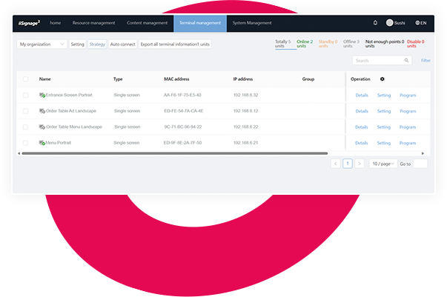This screenshot has width=447, height=297.
Task: Click the search magnifier icon
Action: click(406, 61)
